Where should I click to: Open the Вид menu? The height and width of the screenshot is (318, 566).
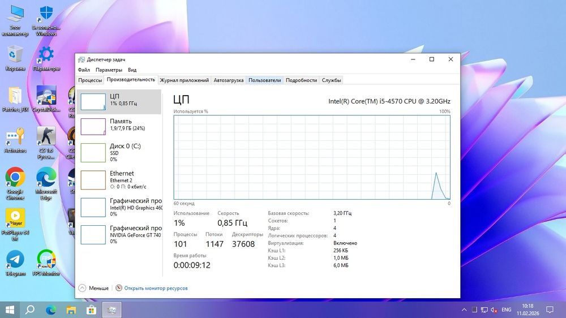[x=132, y=70]
